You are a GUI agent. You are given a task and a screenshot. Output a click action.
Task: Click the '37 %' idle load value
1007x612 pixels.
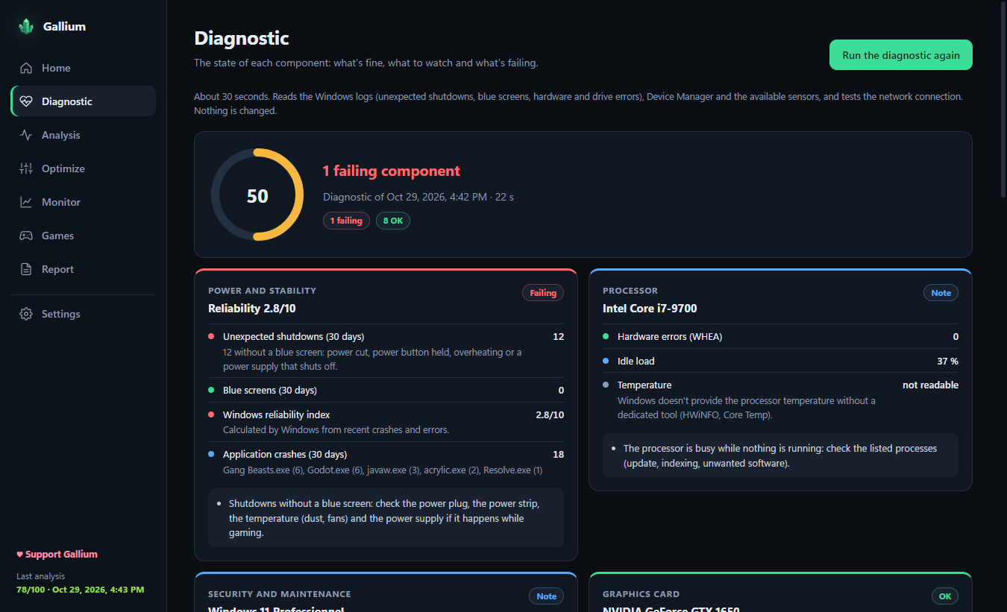(x=947, y=361)
